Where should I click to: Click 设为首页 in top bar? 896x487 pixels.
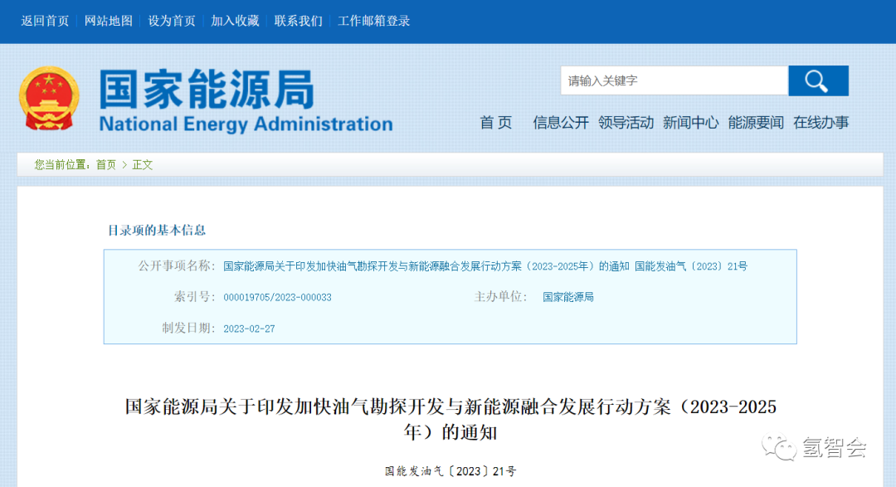[172, 21]
